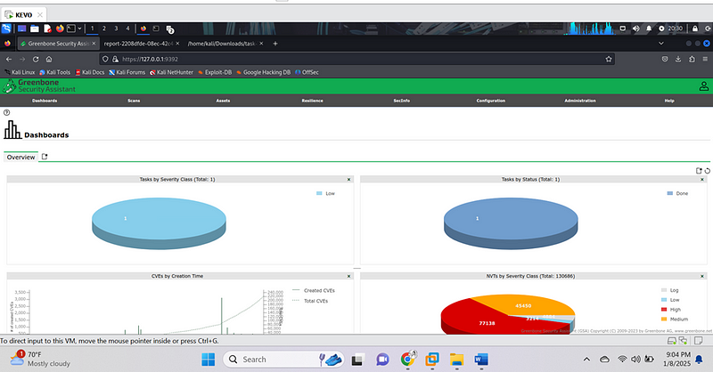Viewport: 713px width, 372px height.
Task: Open VMware Workstation from Windows taskbar
Action: [432, 360]
